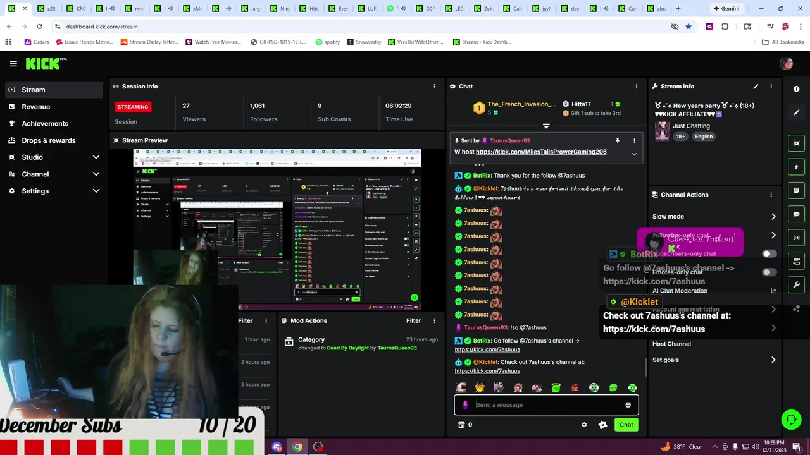Viewport: 810px width, 455px height.
Task: Reload the page with browser refresh
Action: pos(39,27)
